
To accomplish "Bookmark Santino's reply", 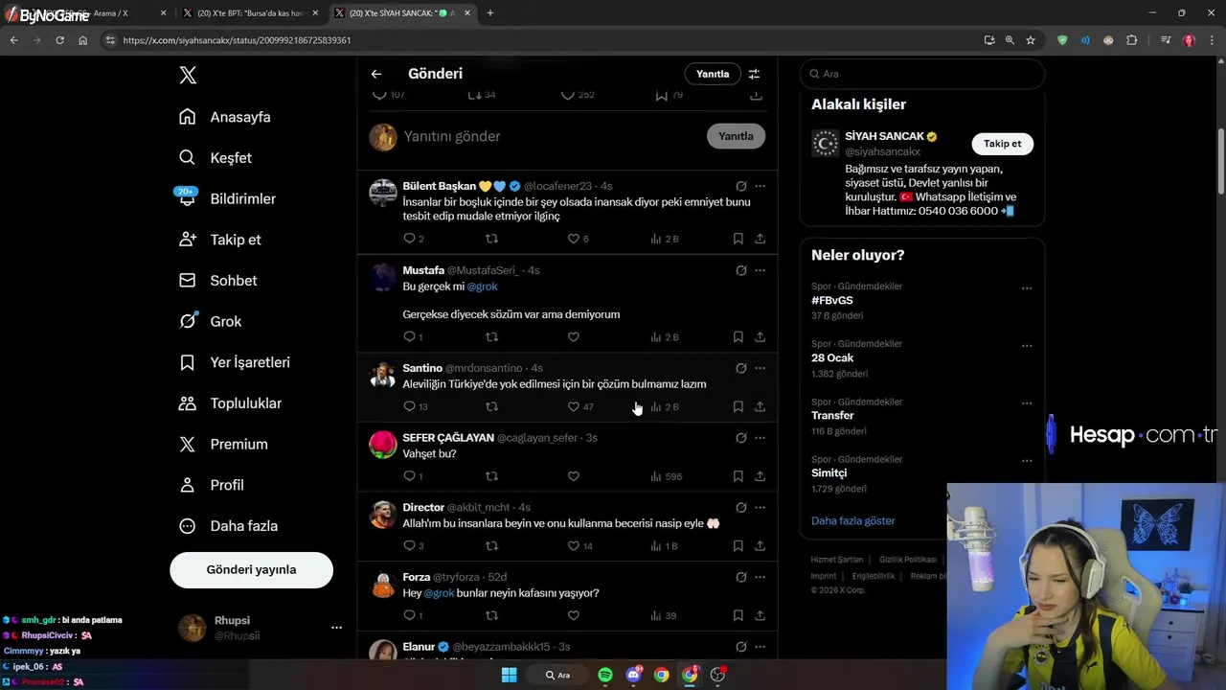I will [x=738, y=406].
